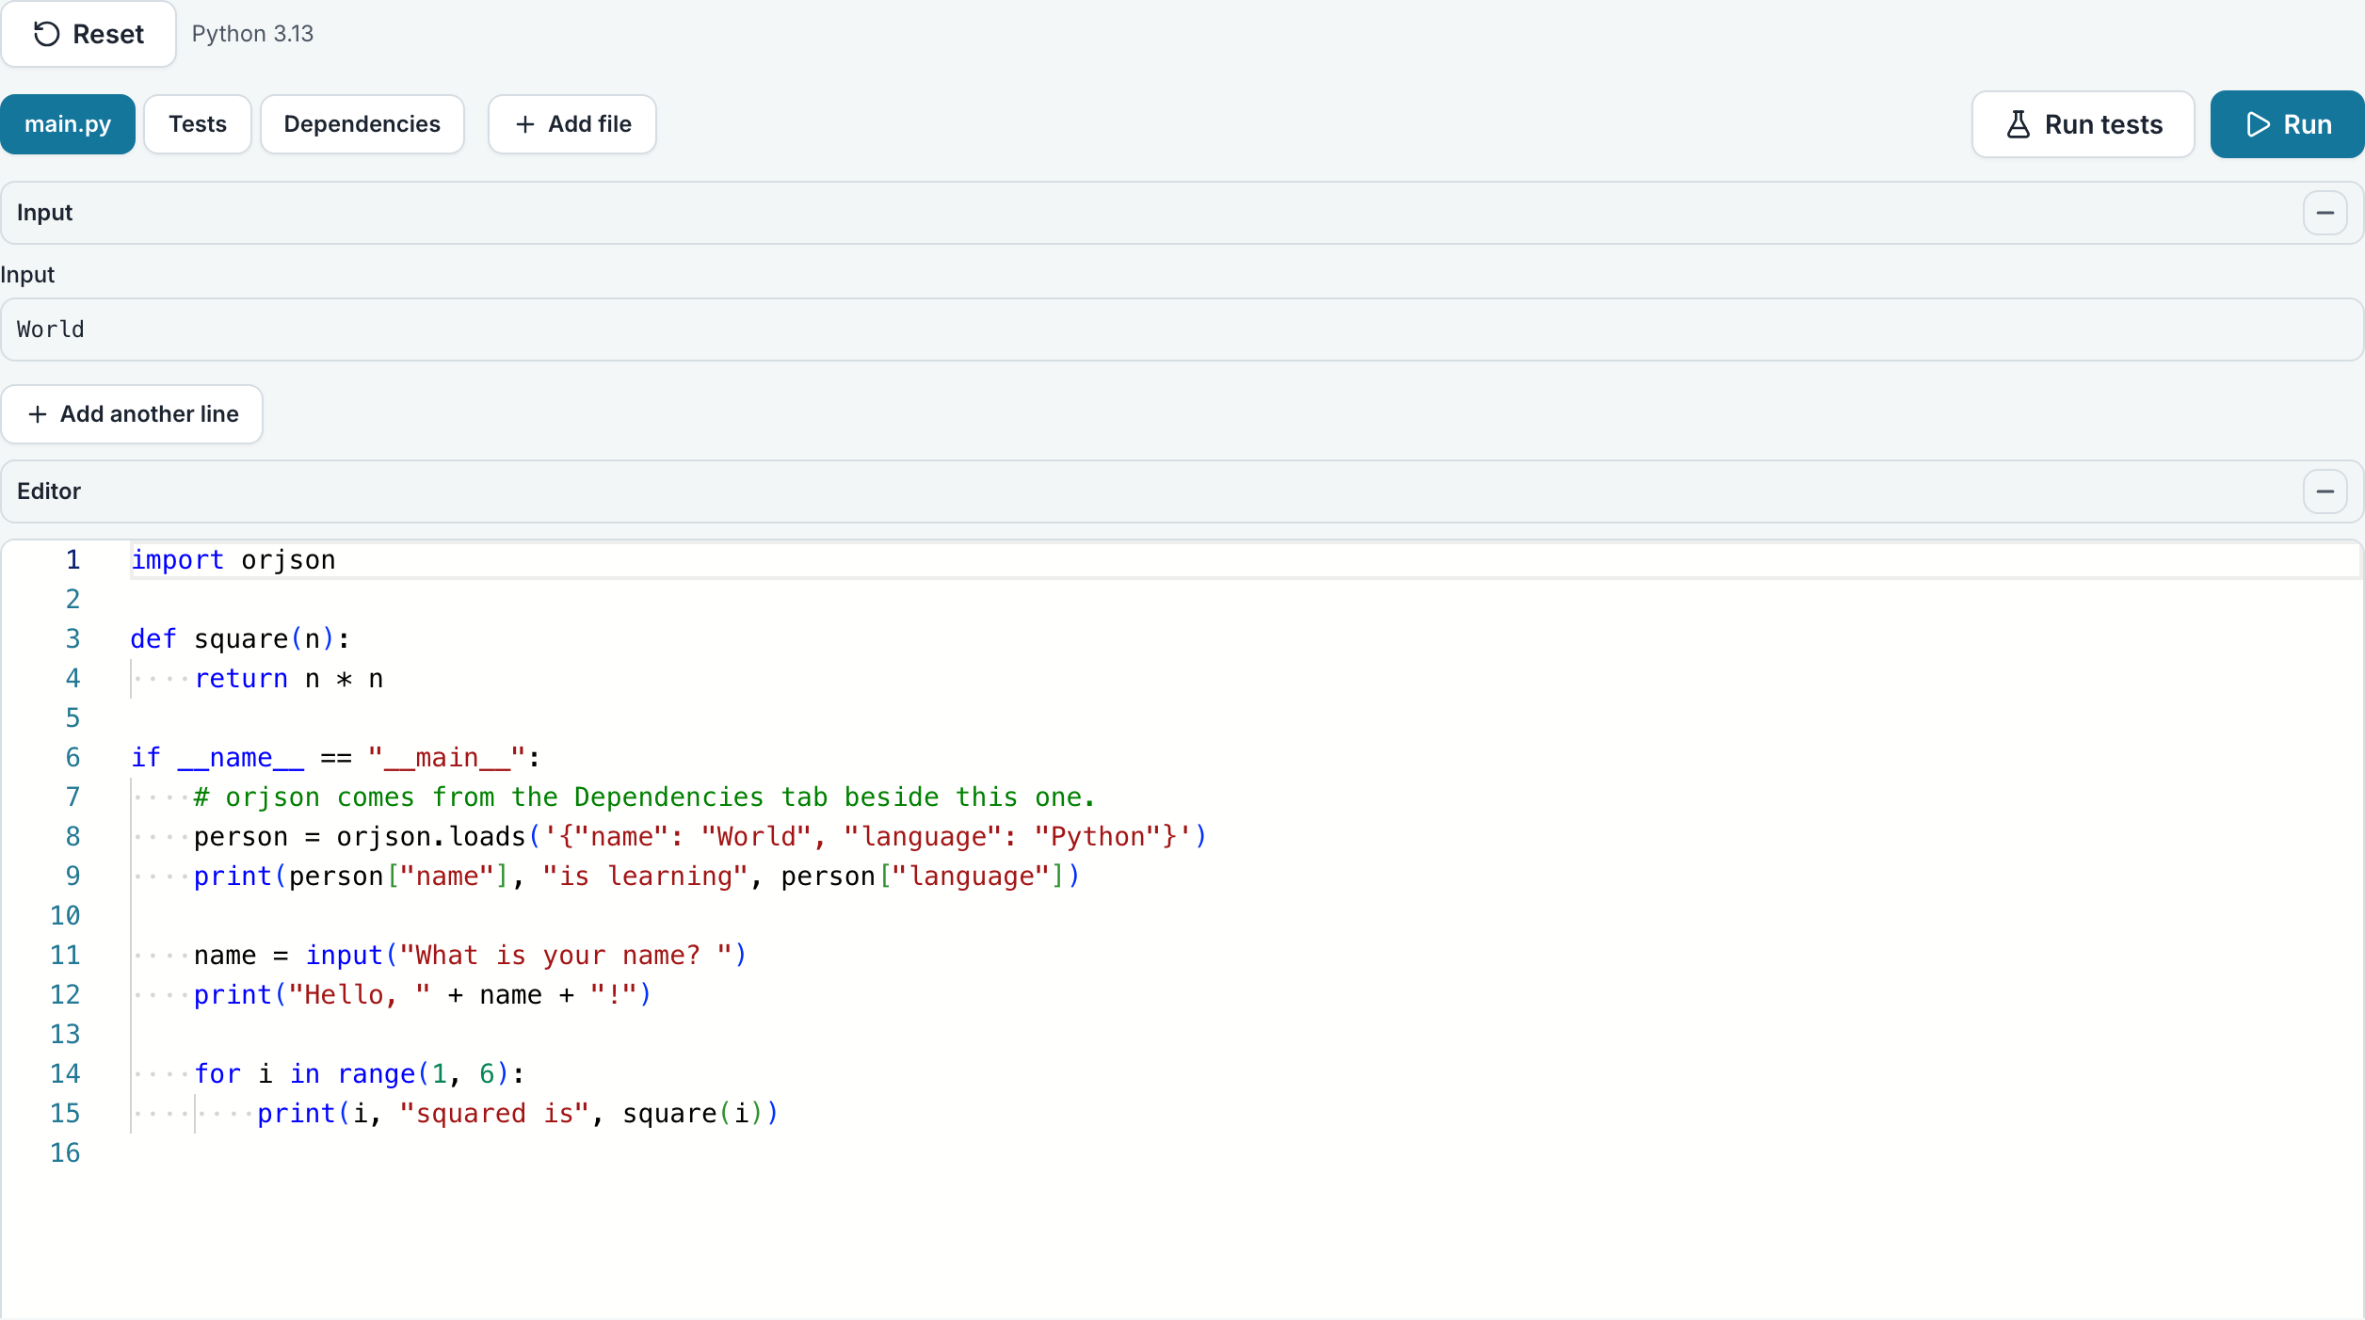The width and height of the screenshot is (2365, 1320).
Task: Click the 'return n * n' line
Action: coord(289,679)
